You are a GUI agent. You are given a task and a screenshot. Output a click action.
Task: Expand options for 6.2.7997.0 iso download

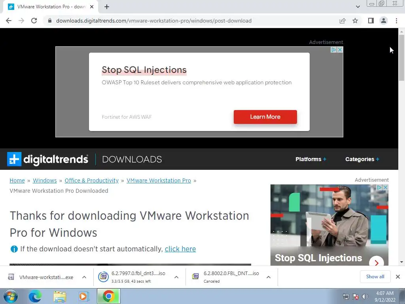(x=176, y=277)
